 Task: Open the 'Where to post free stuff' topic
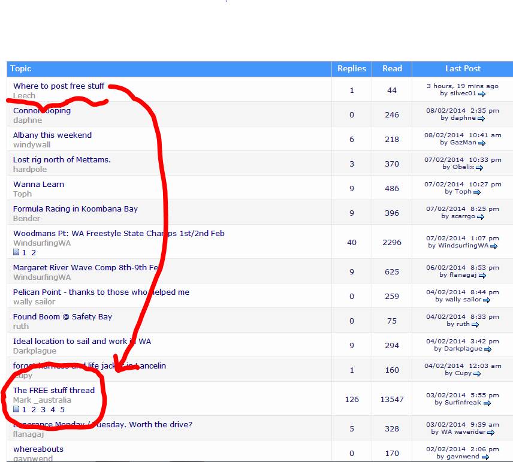59,86
